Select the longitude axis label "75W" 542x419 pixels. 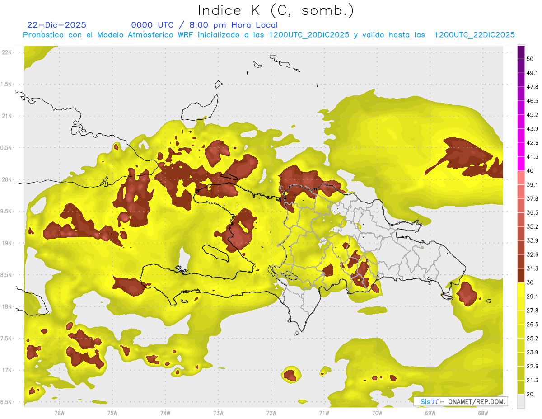tap(112, 413)
